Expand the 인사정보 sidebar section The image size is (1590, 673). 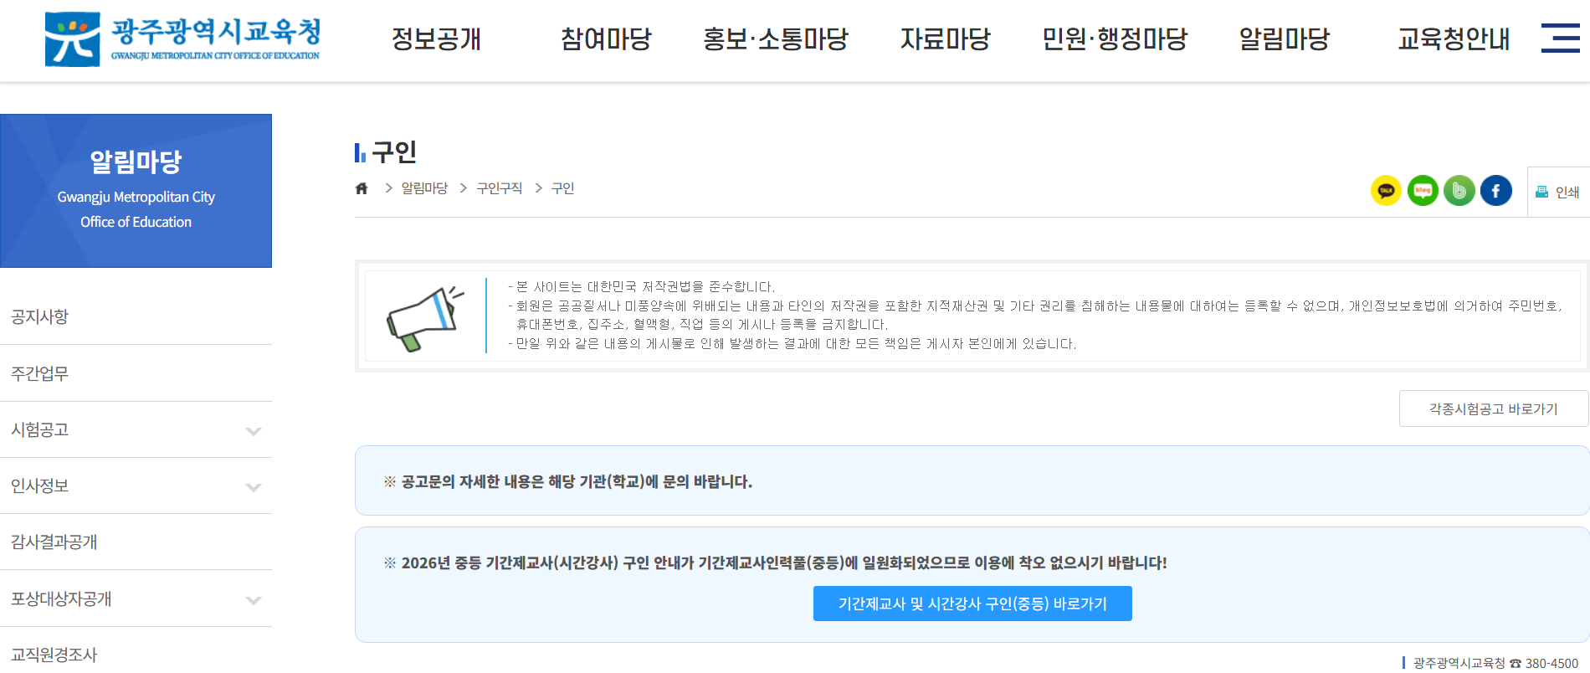pyautogui.click(x=254, y=487)
